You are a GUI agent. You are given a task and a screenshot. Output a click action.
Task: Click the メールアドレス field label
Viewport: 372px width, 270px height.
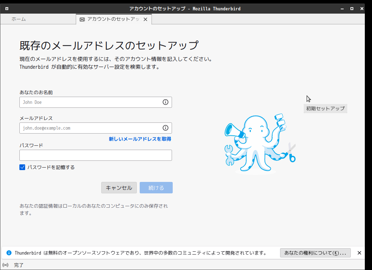(36, 118)
